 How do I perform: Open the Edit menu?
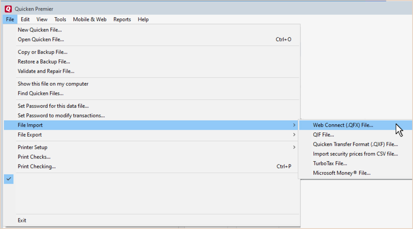click(25, 20)
